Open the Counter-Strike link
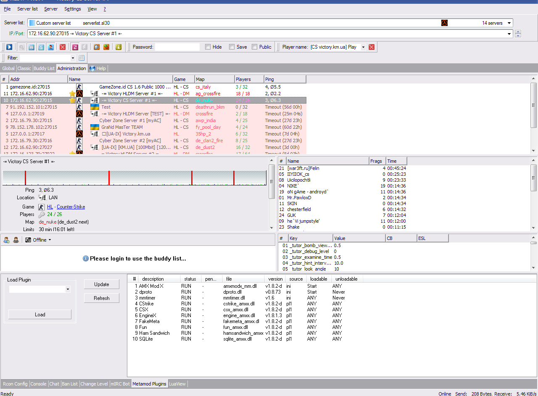The image size is (538, 396). 71,207
